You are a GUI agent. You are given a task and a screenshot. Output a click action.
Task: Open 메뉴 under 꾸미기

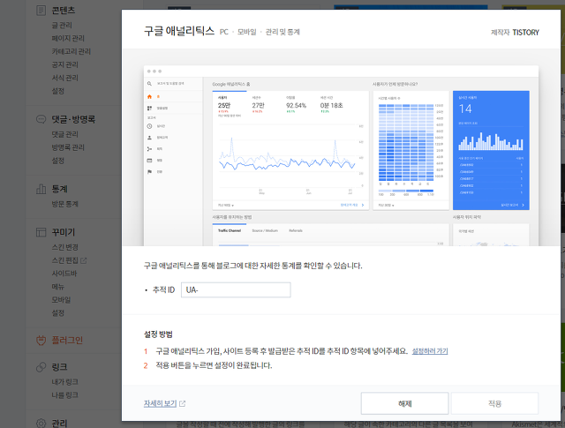coord(58,287)
